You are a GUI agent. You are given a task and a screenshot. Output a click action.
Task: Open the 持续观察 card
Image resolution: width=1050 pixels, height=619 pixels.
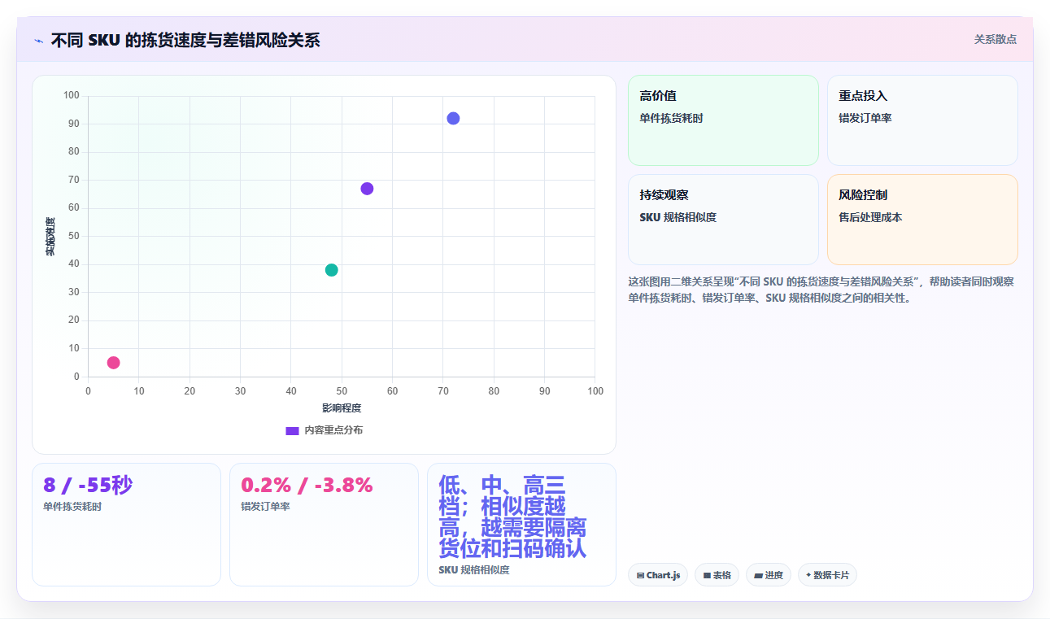coord(723,220)
